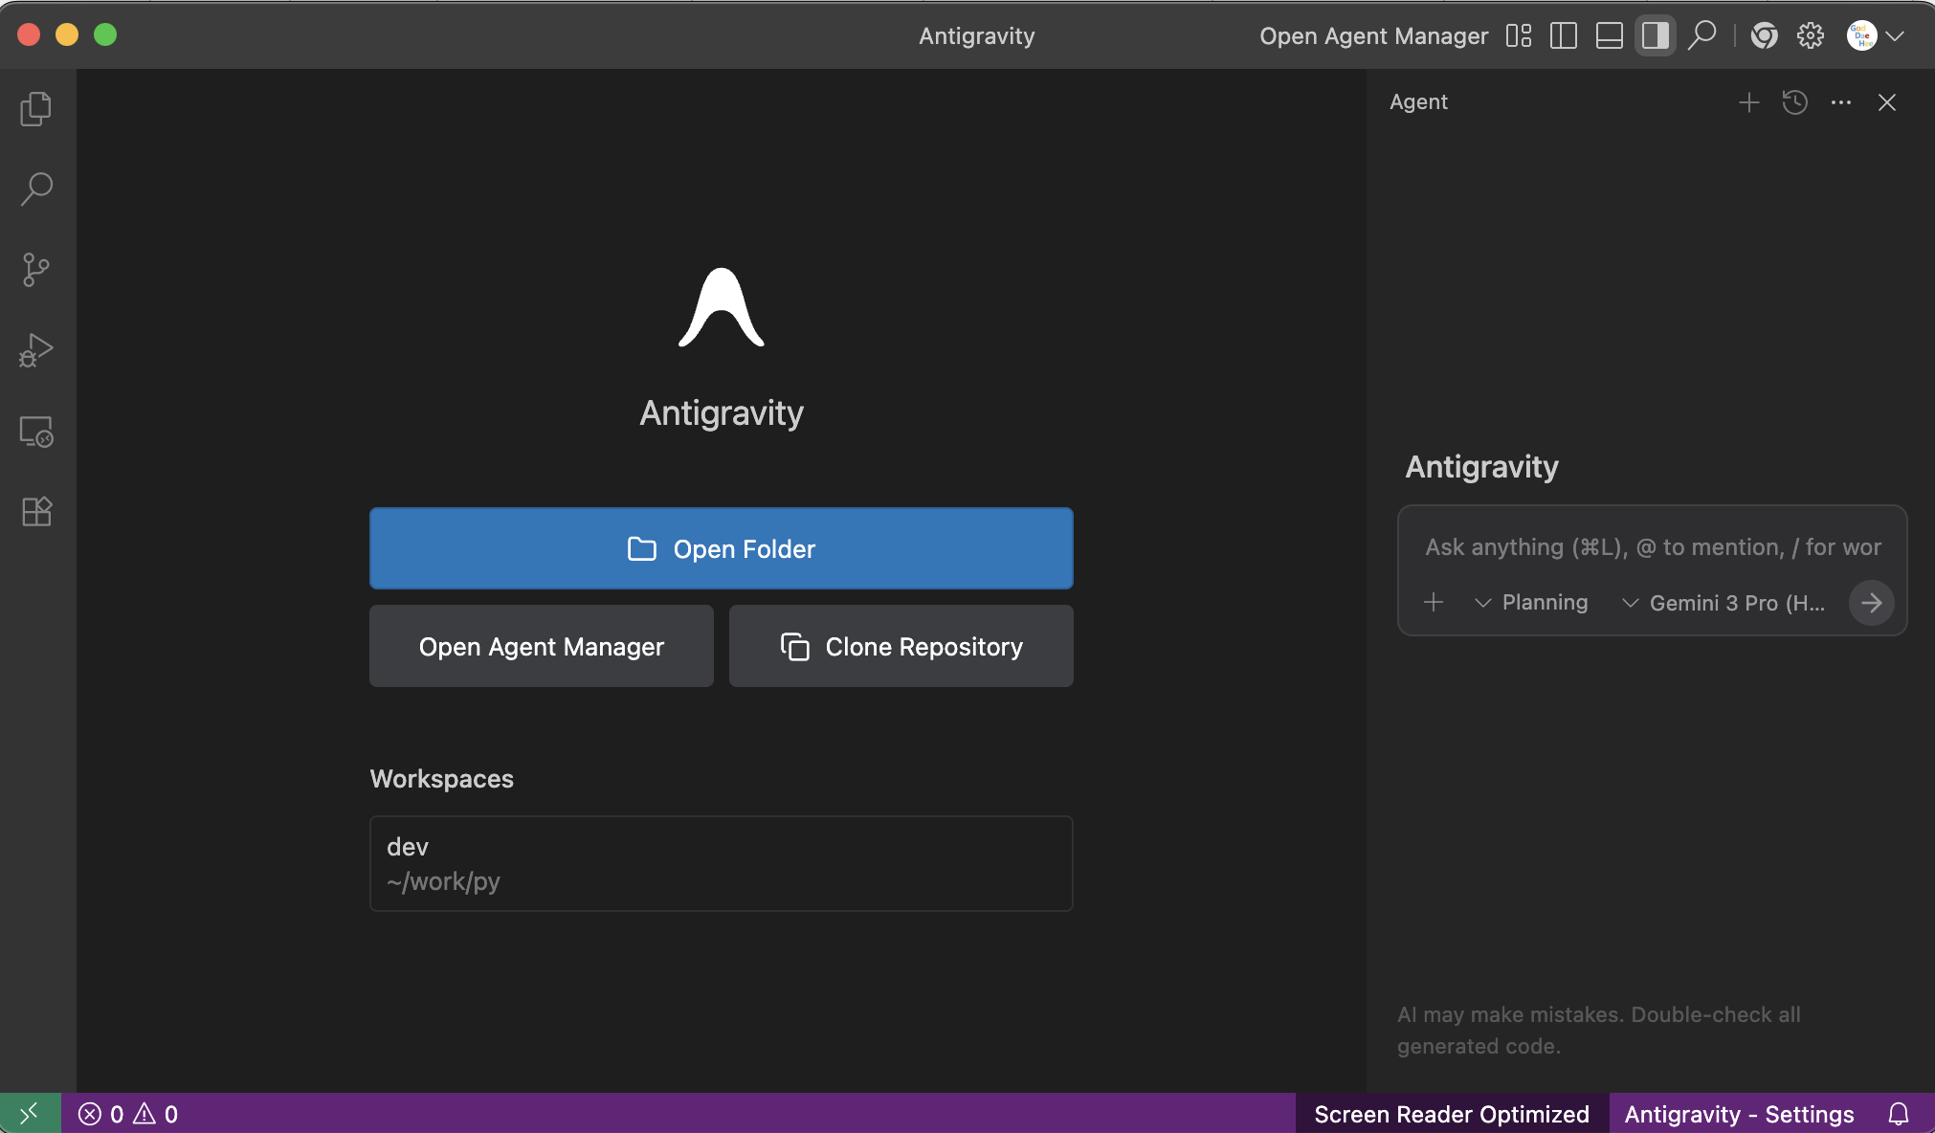Open the Chrome browser icon in title bar
Screen dimensions: 1935x1133
tap(1764, 36)
